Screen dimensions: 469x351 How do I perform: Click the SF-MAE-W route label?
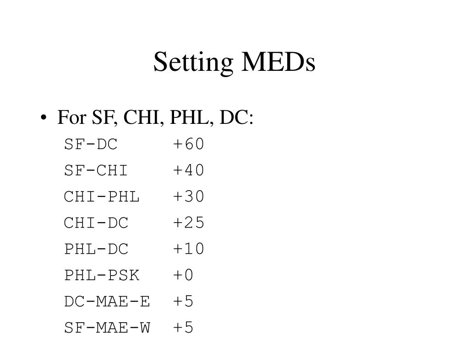click(x=107, y=328)
